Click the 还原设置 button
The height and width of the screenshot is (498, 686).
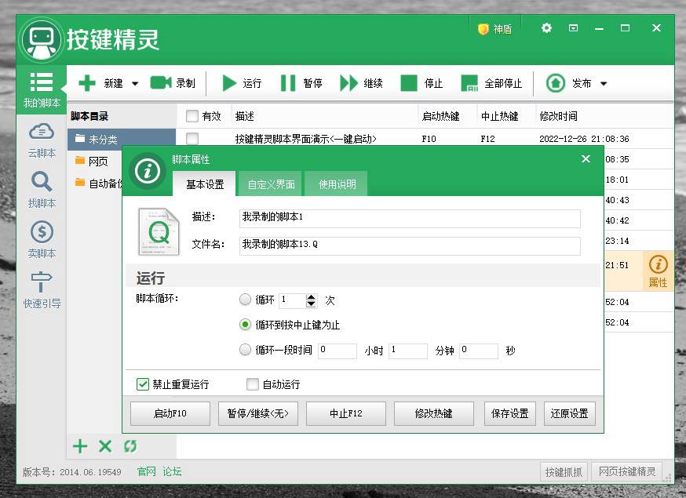(570, 413)
